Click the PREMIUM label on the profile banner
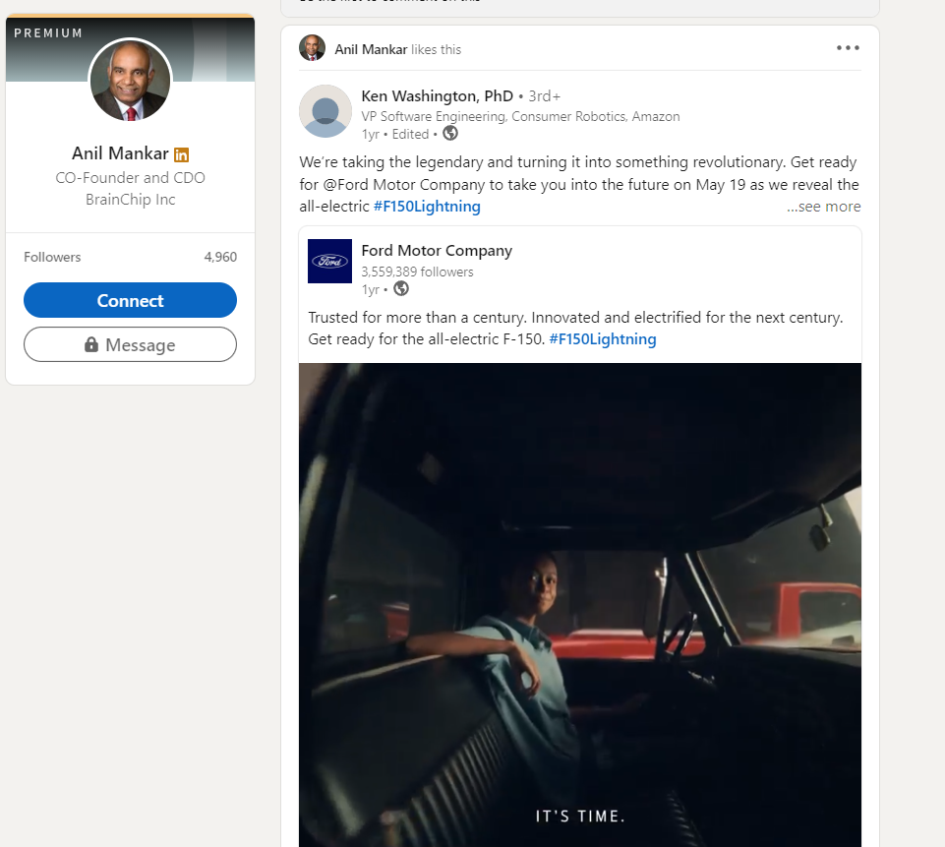This screenshot has width=945, height=847. click(x=48, y=33)
